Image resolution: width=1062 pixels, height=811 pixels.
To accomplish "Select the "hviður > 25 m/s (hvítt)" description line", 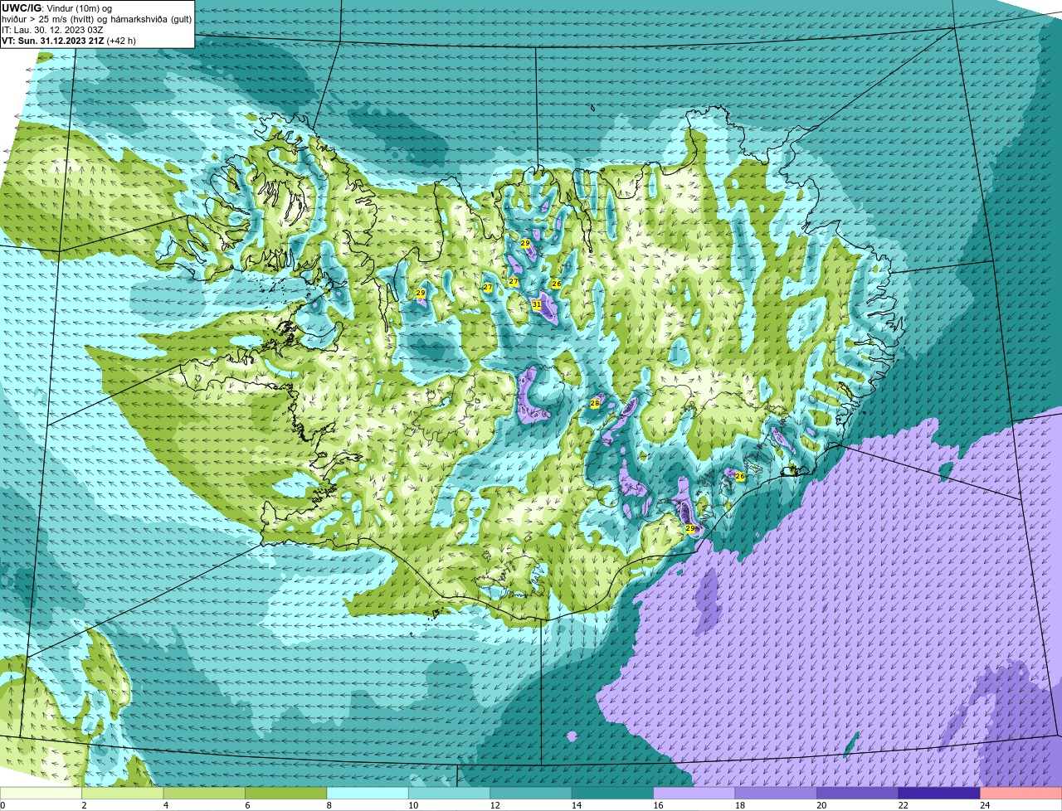I will coord(96,18).
